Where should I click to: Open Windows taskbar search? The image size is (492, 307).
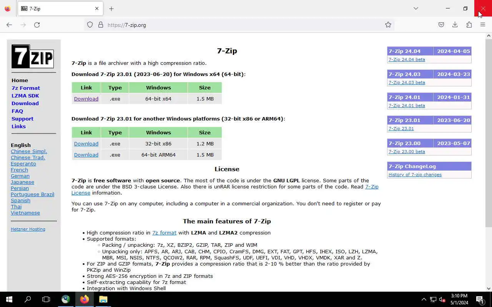28,299
